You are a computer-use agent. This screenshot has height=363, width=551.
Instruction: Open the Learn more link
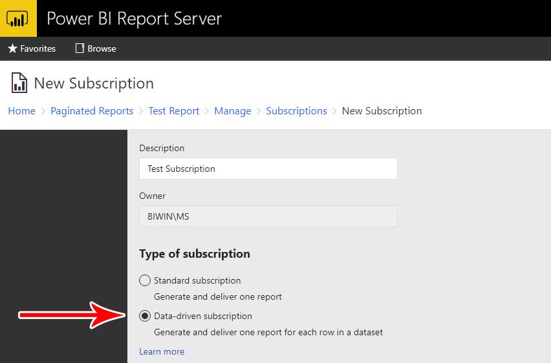[162, 351]
